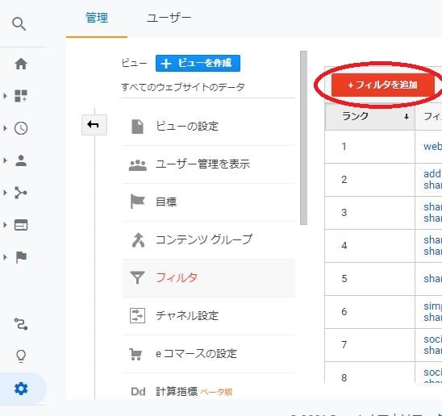The width and height of the screenshot is (442, 416).
Task: Expand the Customization section chevron
Action: pyautogui.click(x=5, y=96)
